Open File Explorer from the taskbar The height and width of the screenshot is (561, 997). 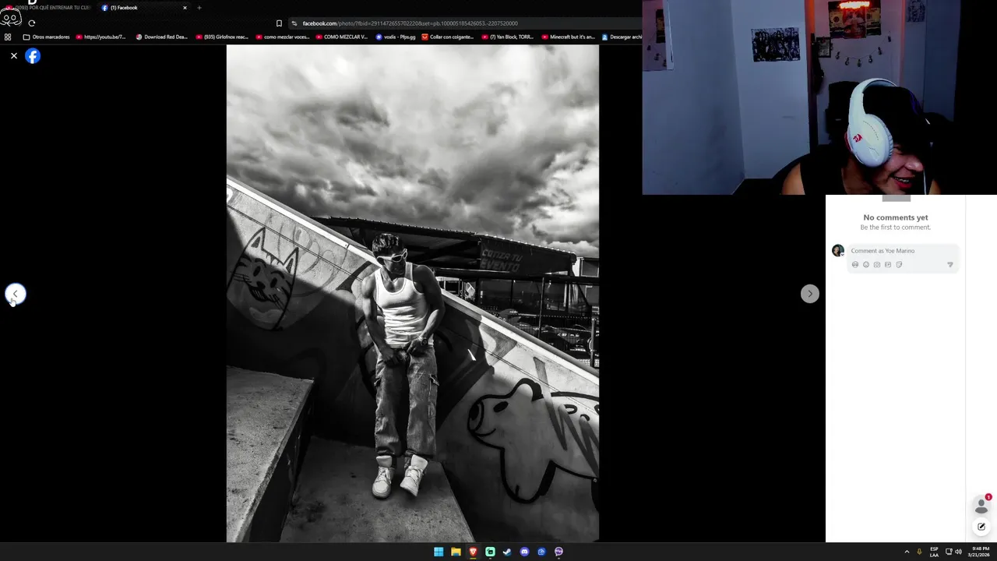coord(456,552)
